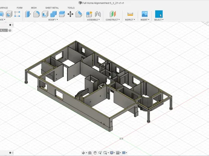
Task: Open the Viewports dropdown arrow
Action: click(x=126, y=153)
